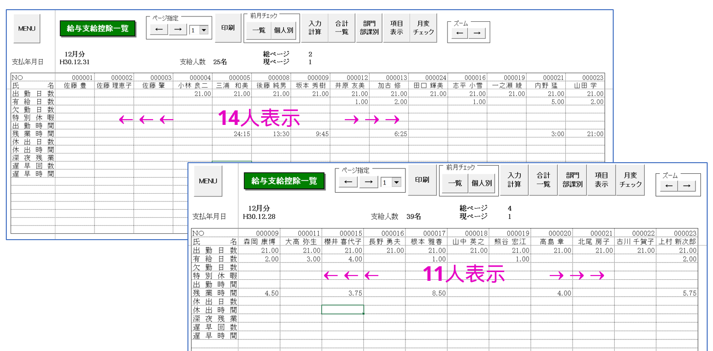Select employee name 櫻井 喜代子 in front window
The height and width of the screenshot is (351, 713).
pyautogui.click(x=342, y=241)
